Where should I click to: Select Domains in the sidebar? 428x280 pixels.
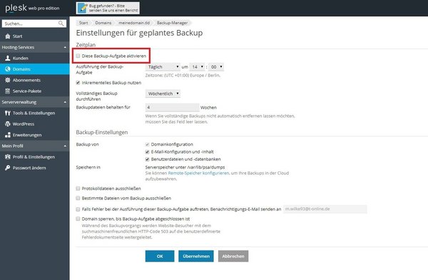pyautogui.click(x=35, y=69)
